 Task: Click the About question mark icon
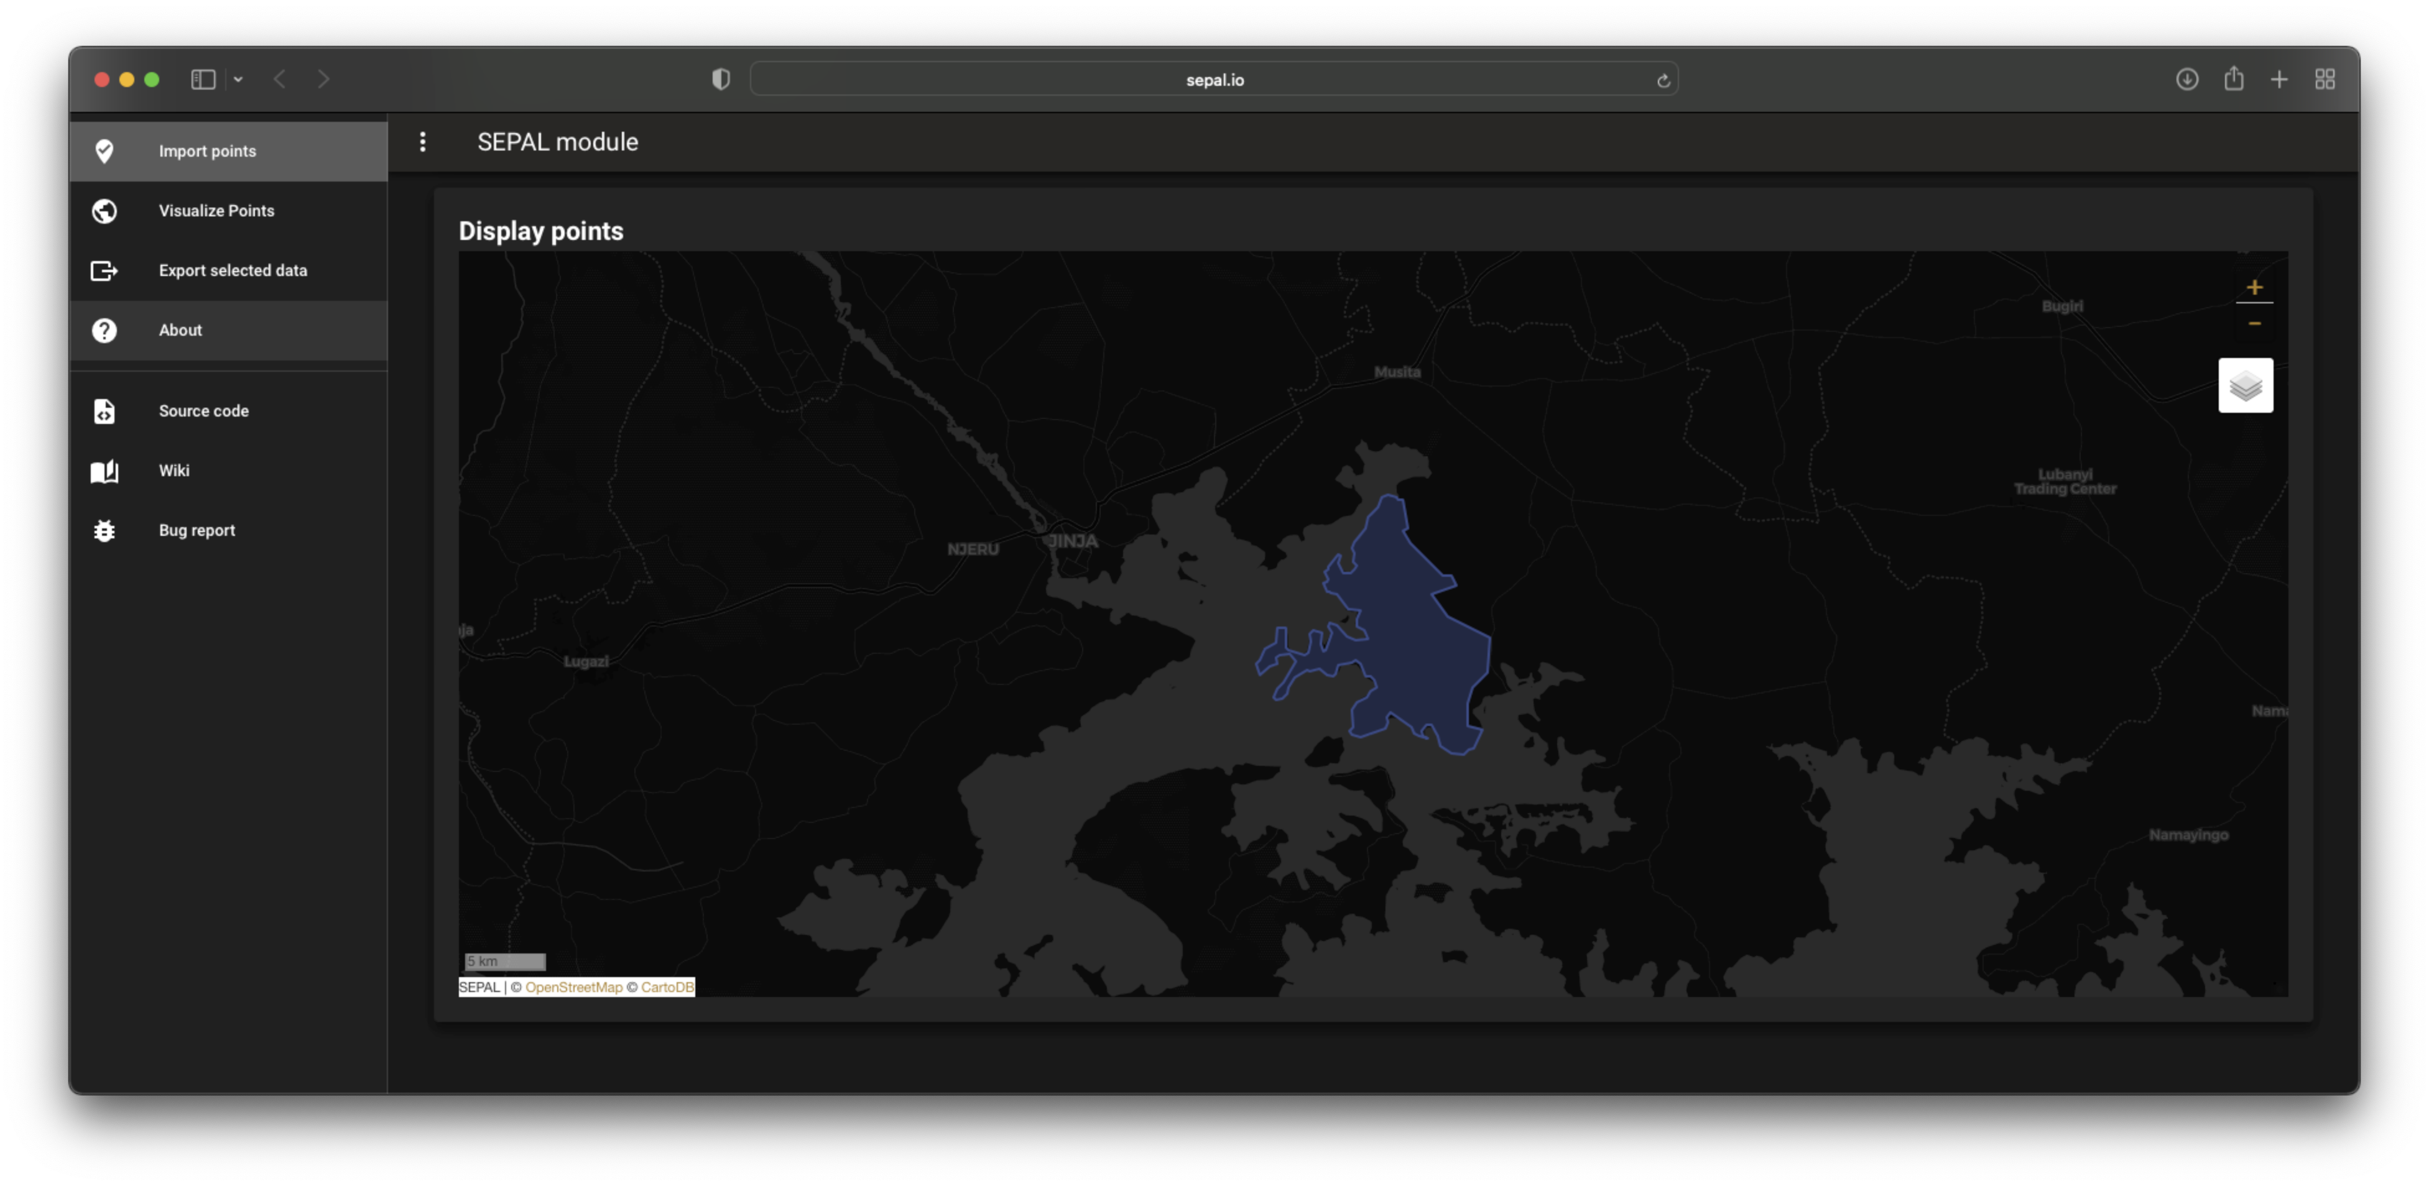pyautogui.click(x=104, y=330)
